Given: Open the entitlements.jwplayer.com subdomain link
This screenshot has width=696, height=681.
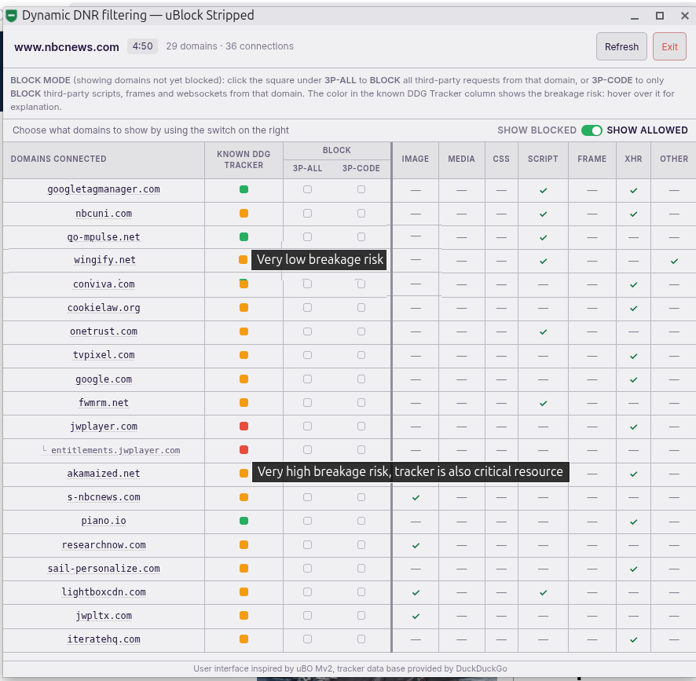Looking at the screenshot, I should [x=115, y=450].
